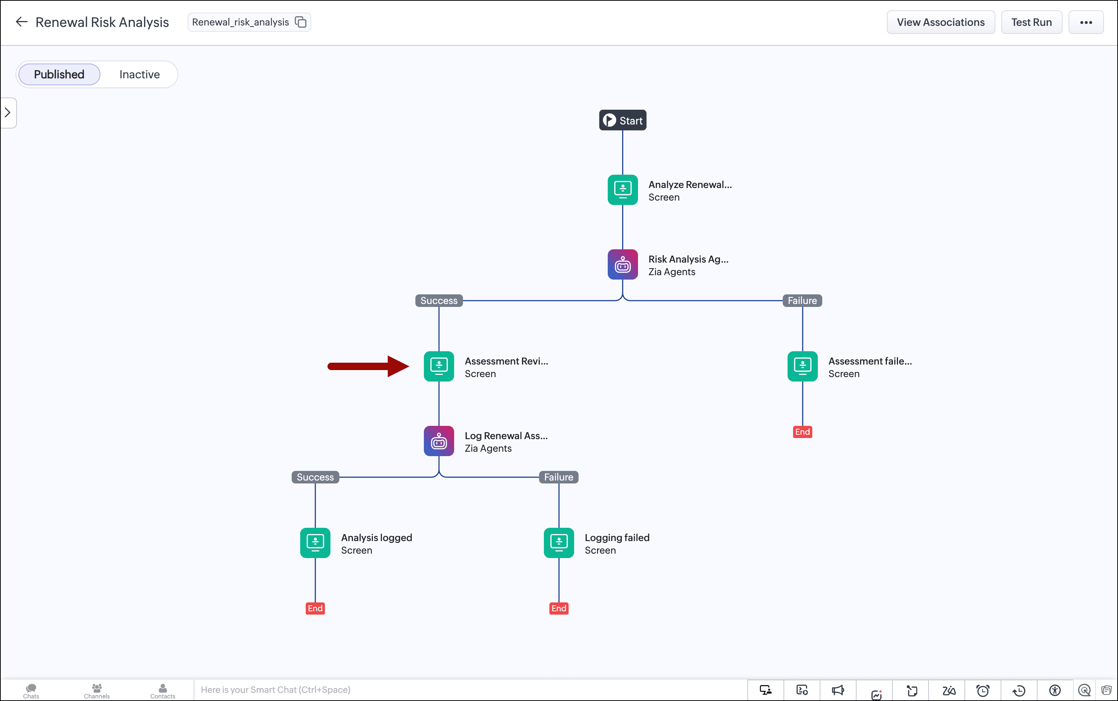Click the Logging failed node label
This screenshot has width=1118, height=701.
pyautogui.click(x=617, y=538)
